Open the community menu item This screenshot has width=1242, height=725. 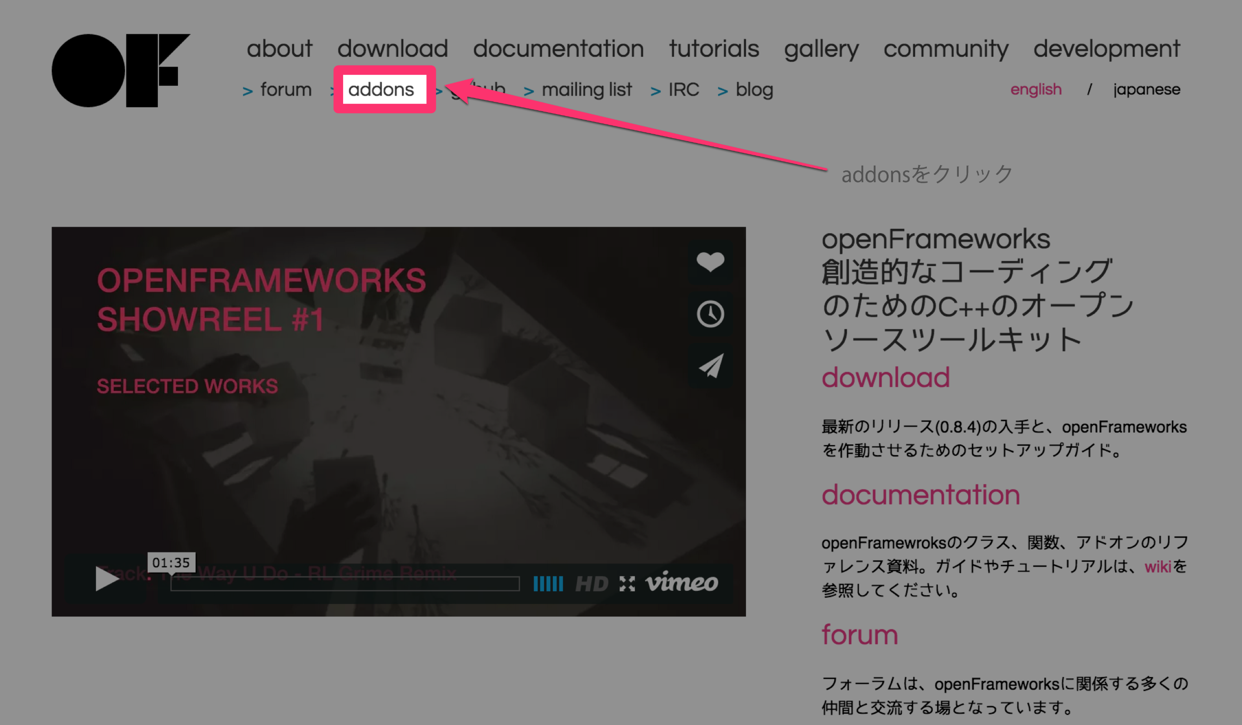(x=946, y=49)
